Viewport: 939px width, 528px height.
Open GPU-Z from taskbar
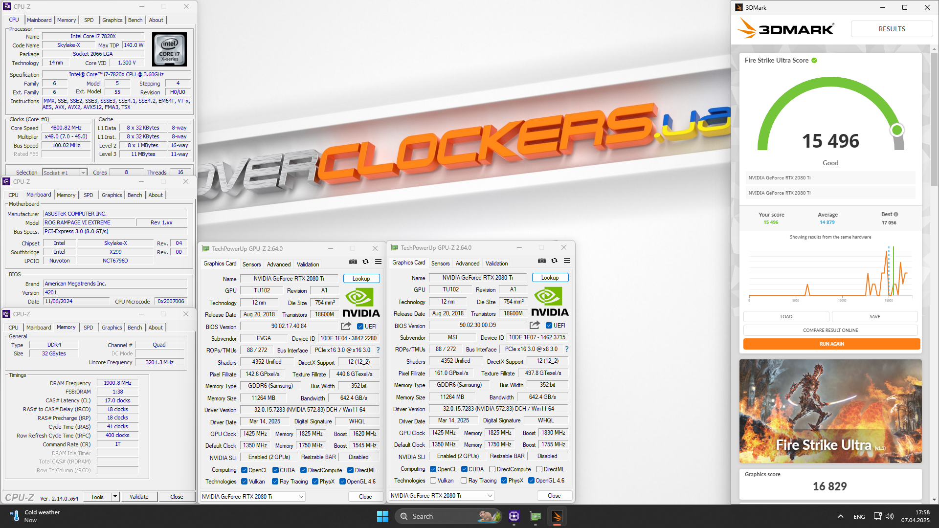[536, 516]
